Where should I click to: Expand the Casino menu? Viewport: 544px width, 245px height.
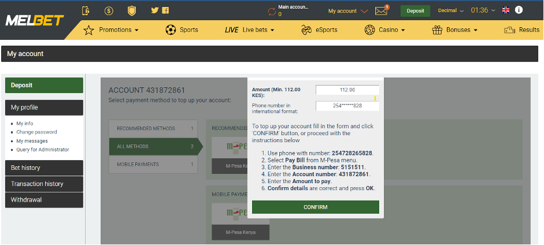click(x=392, y=30)
